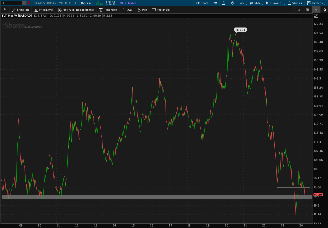328x228 pixels.
Task: Click the Patterns button
Action: [x=315, y=3]
